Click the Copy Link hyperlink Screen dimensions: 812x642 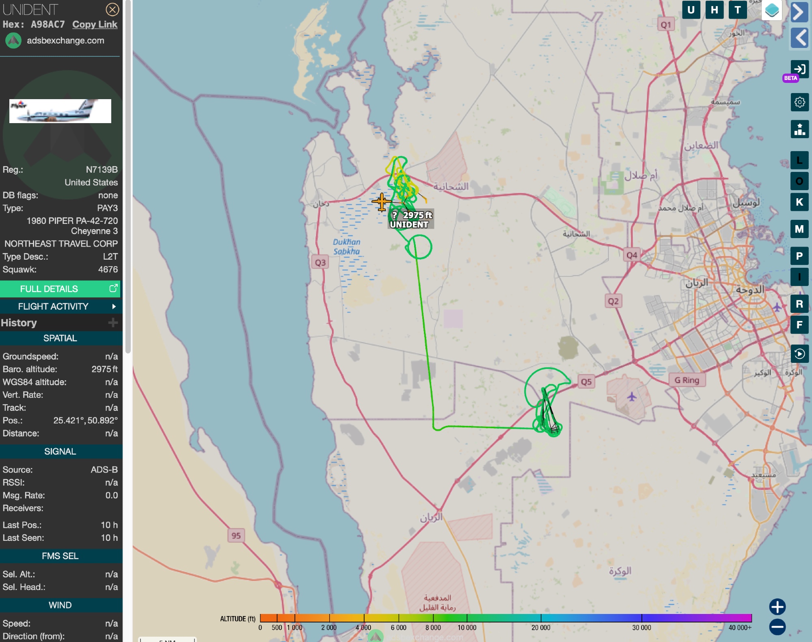point(95,24)
